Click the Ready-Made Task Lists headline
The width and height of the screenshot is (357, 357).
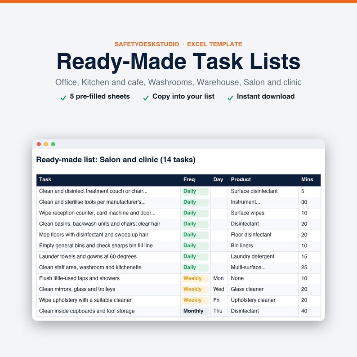(x=178, y=62)
